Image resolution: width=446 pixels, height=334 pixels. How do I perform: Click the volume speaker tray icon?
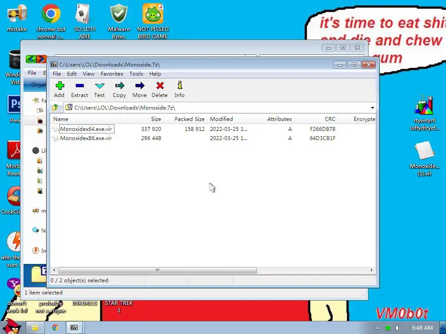pos(398,328)
